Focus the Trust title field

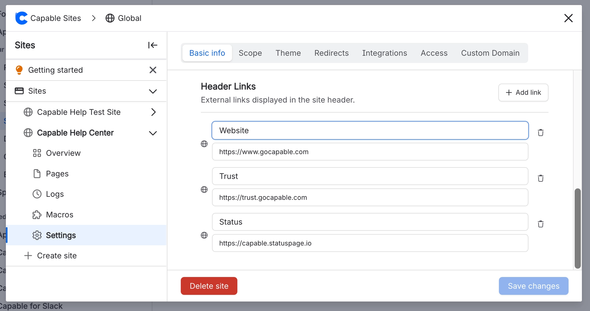(x=370, y=176)
